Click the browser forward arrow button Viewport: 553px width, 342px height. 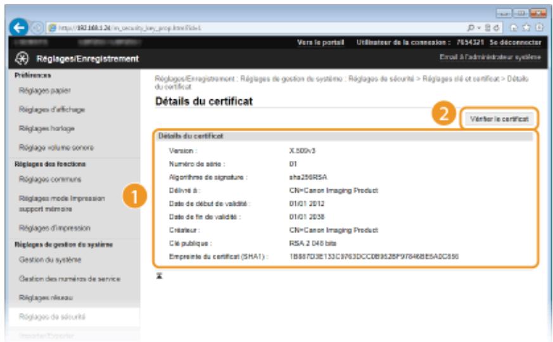(37, 28)
